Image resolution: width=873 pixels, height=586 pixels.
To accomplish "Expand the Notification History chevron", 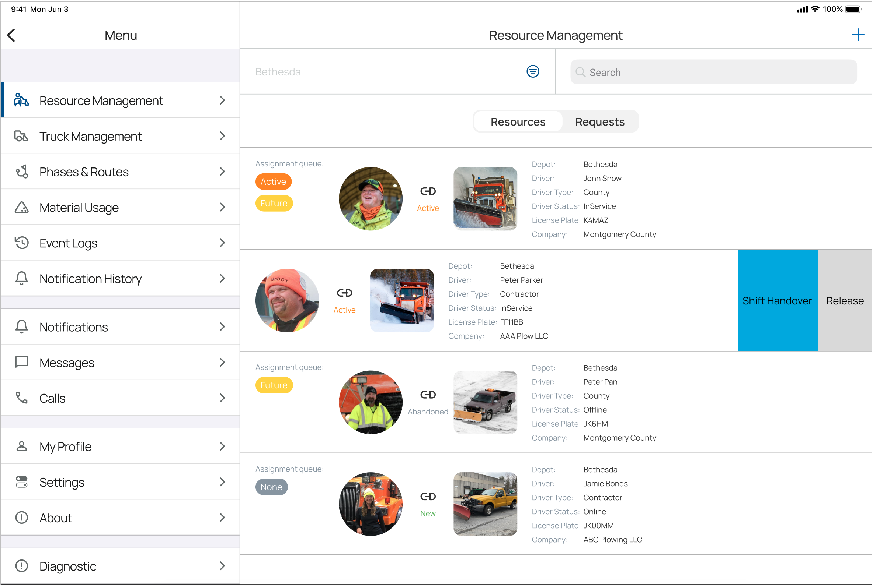I will pyautogui.click(x=222, y=279).
